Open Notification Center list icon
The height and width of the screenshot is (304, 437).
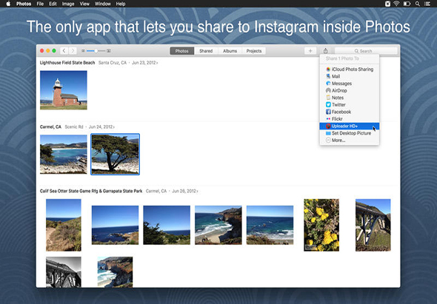(x=427, y=4)
